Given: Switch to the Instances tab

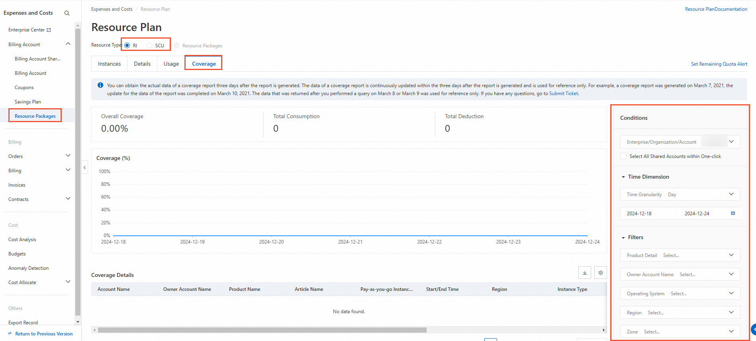Looking at the screenshot, I should [110, 64].
